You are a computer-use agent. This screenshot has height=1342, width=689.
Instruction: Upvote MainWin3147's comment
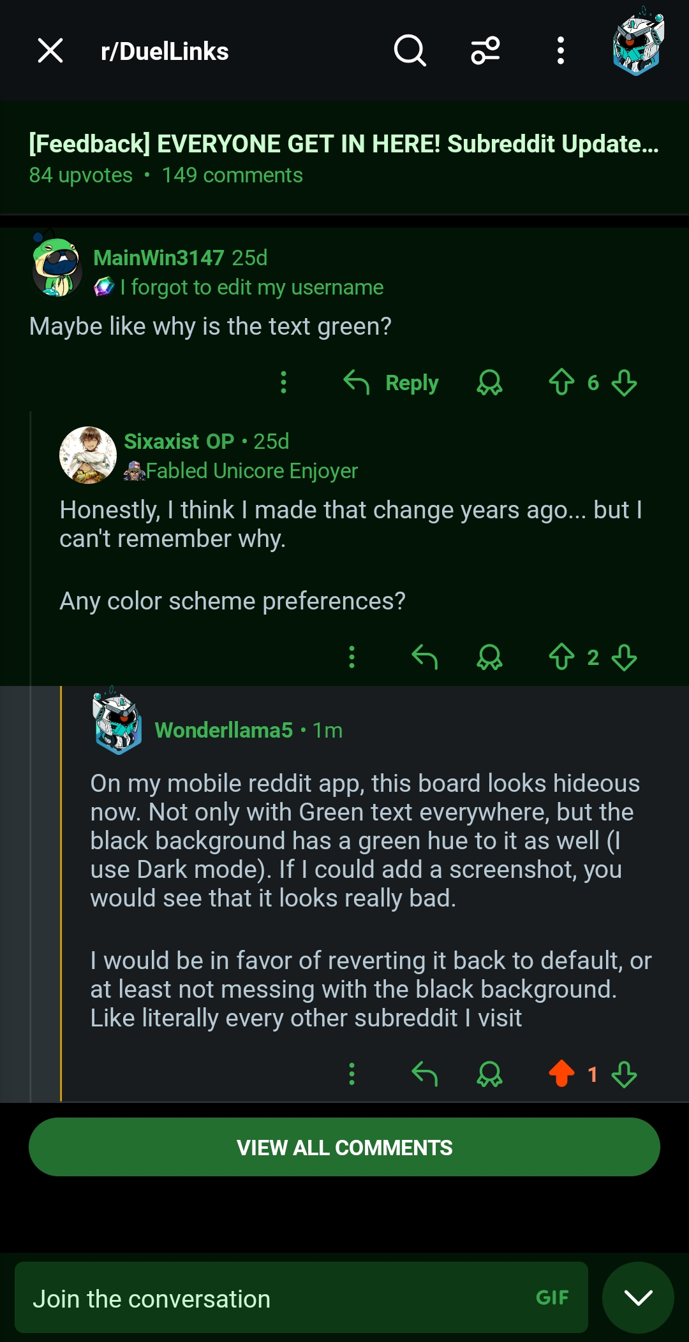561,383
